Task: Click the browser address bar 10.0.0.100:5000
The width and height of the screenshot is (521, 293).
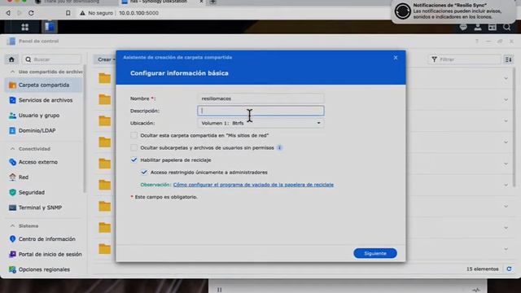Action: pos(138,13)
